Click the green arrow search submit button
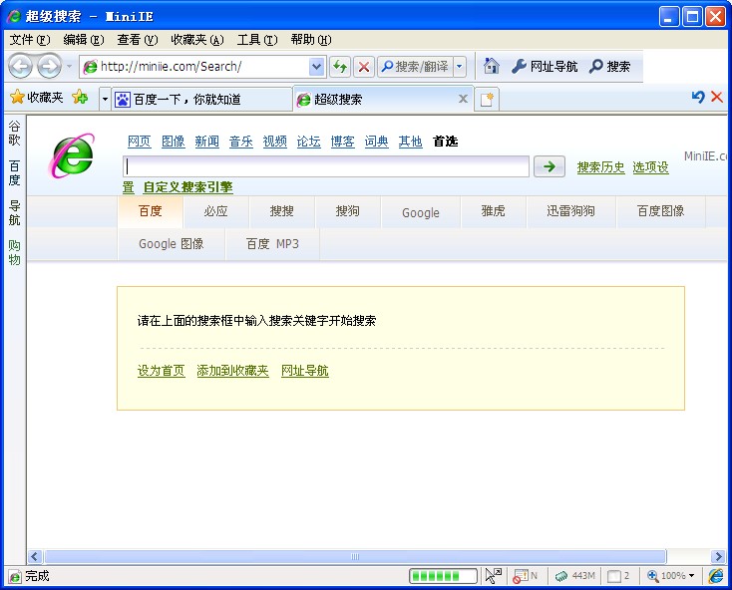This screenshot has height=590, width=732. (x=549, y=166)
